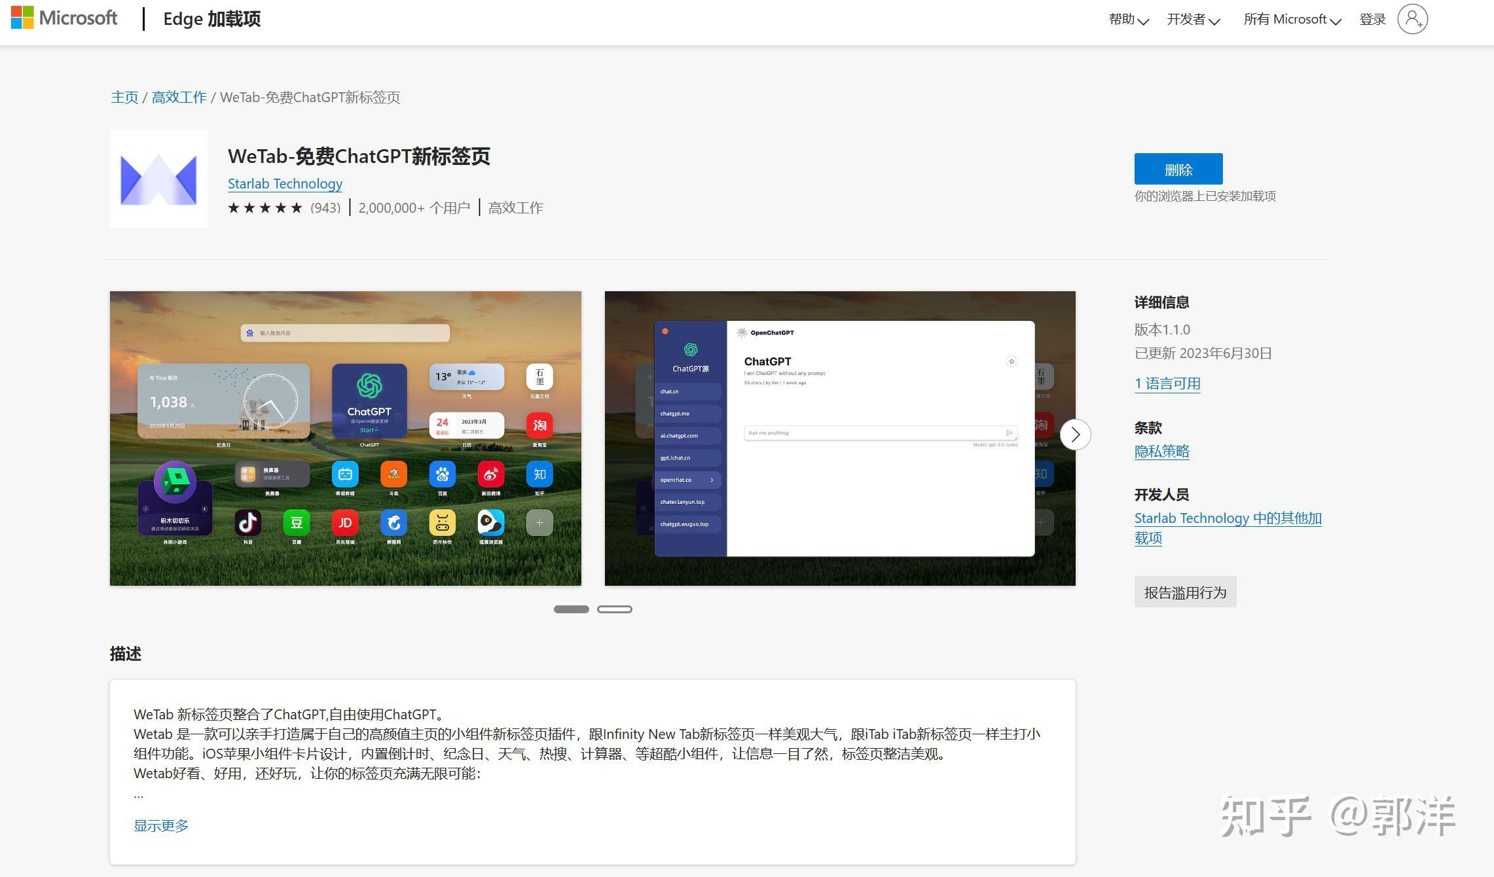
Task: Click the next screenshot arrow
Action: tap(1076, 435)
